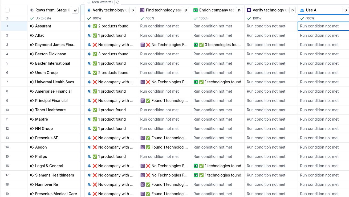Click the Aegon row arrow icon

[x=32, y=147]
